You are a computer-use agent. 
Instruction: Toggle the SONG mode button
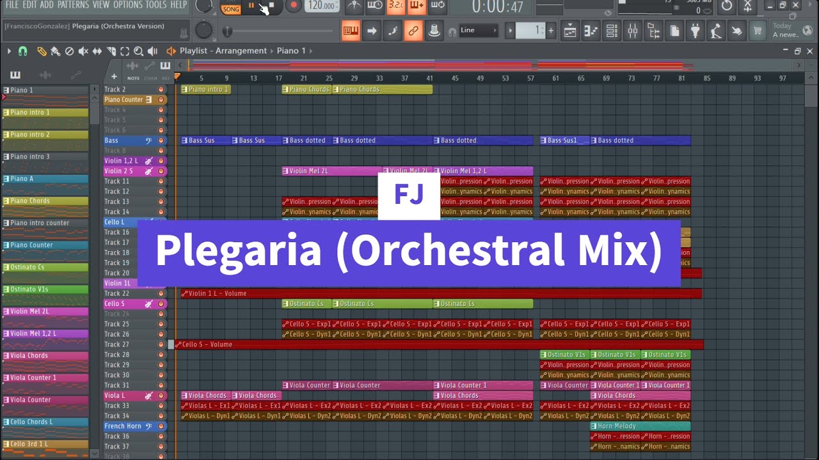(x=231, y=9)
